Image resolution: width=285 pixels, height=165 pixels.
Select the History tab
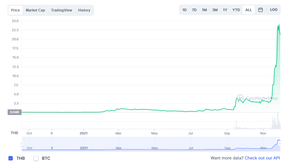(84, 10)
